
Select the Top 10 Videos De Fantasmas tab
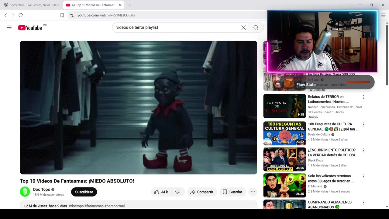coord(93,5)
